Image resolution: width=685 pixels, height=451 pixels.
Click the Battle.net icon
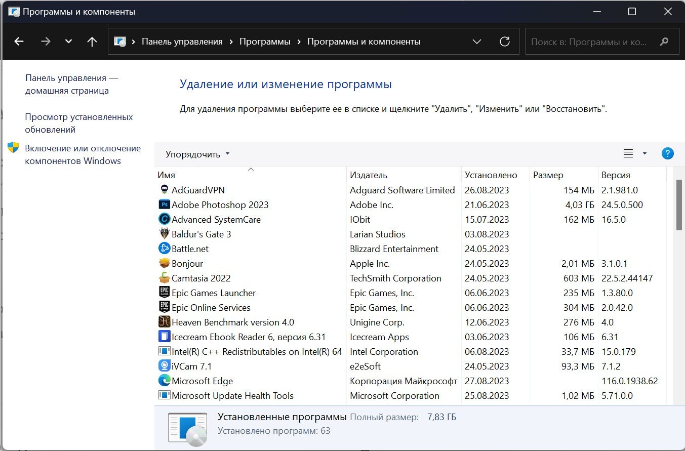164,249
